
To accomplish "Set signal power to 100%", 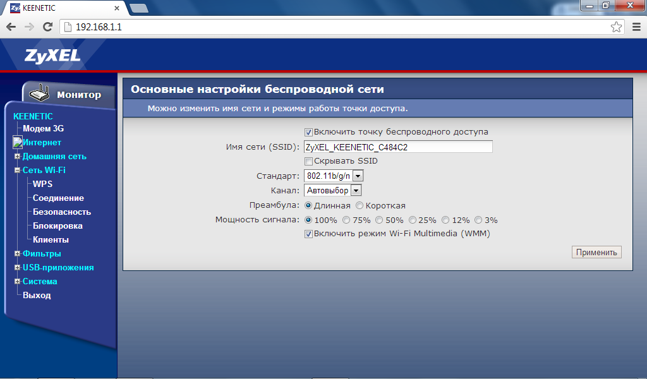I will (x=308, y=220).
